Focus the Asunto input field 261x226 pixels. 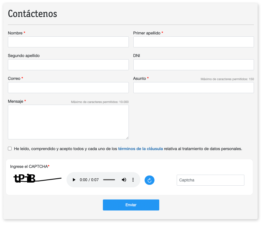pyautogui.click(x=194, y=87)
